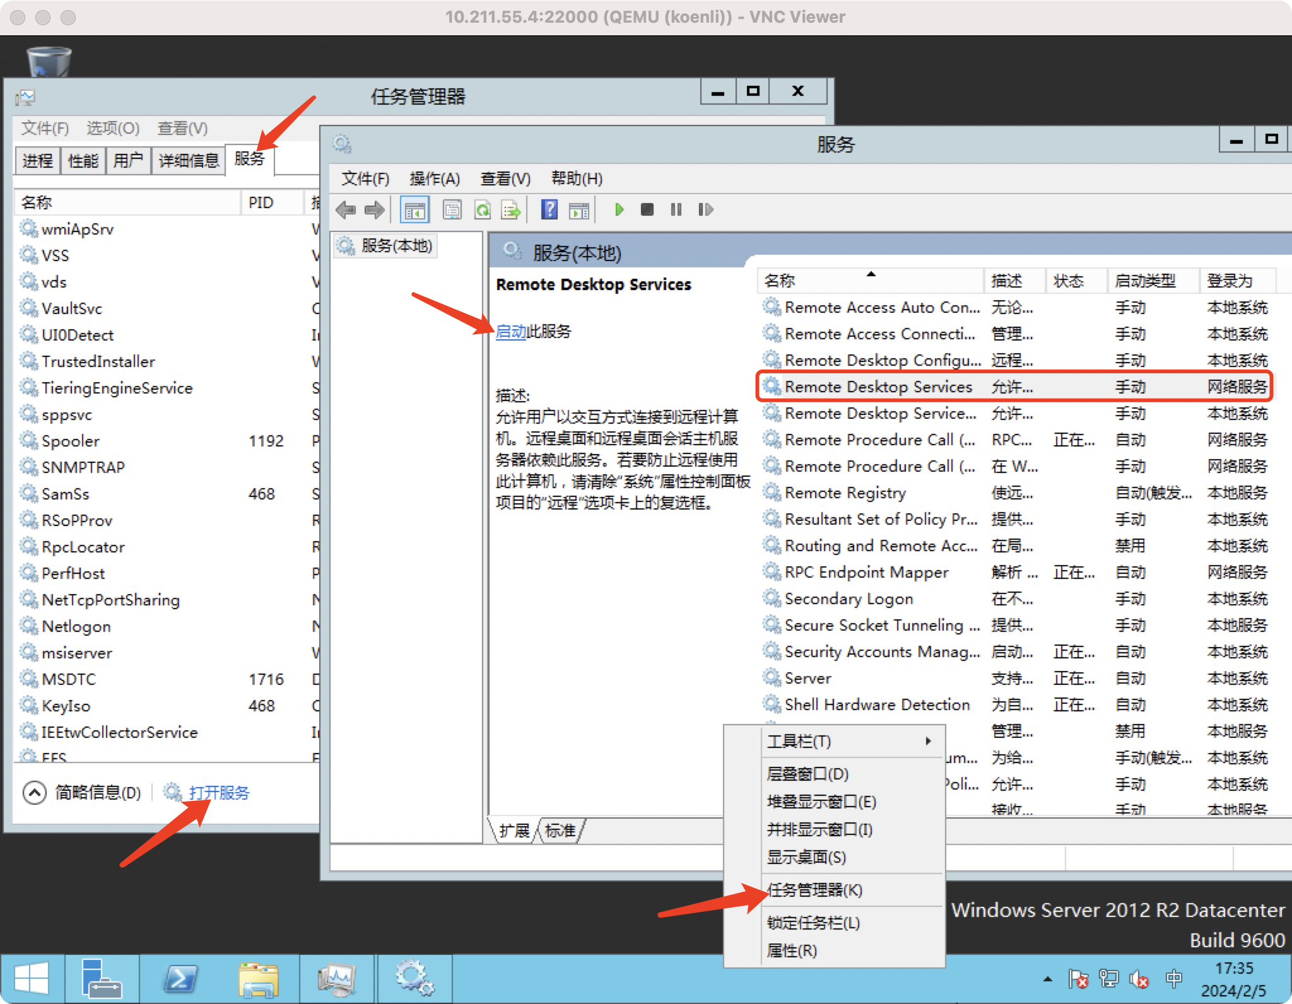
Task: Open Help via the question mark toolbar icon
Action: 549,209
